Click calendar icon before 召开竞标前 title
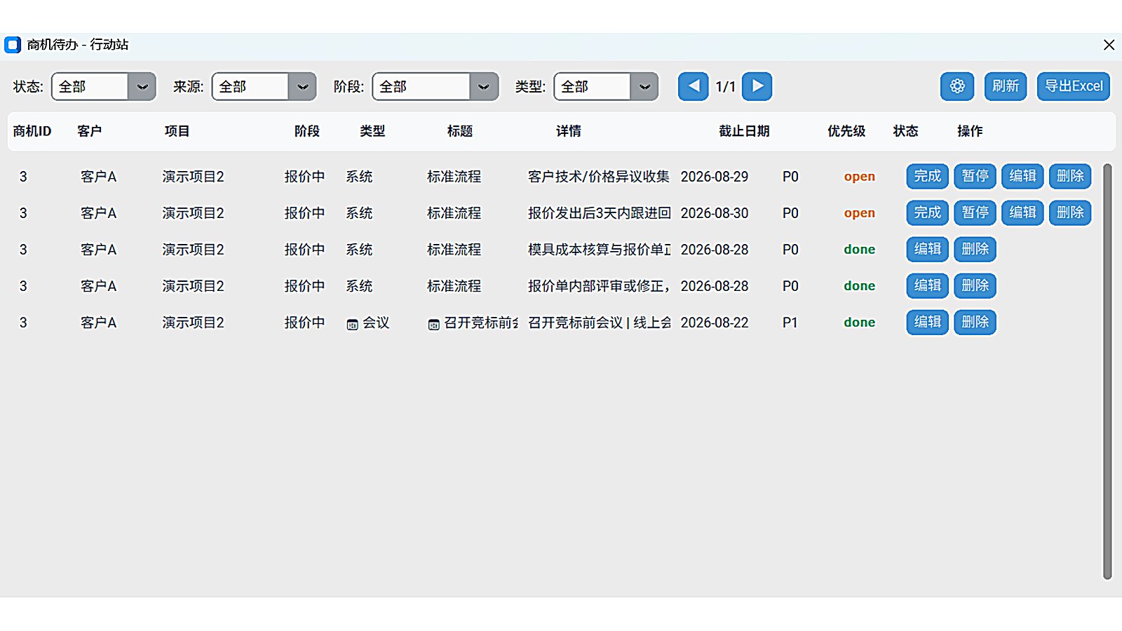 click(434, 324)
